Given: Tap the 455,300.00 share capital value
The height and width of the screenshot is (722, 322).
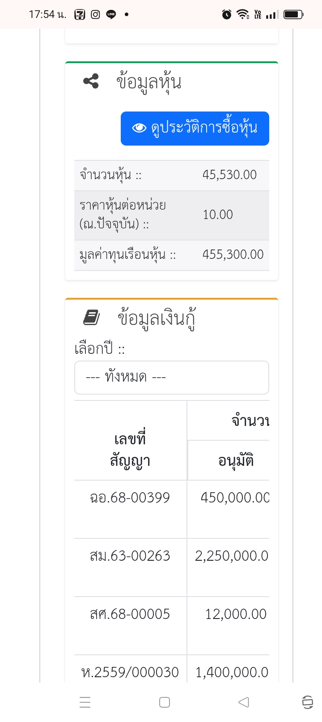Looking at the screenshot, I should [x=233, y=254].
